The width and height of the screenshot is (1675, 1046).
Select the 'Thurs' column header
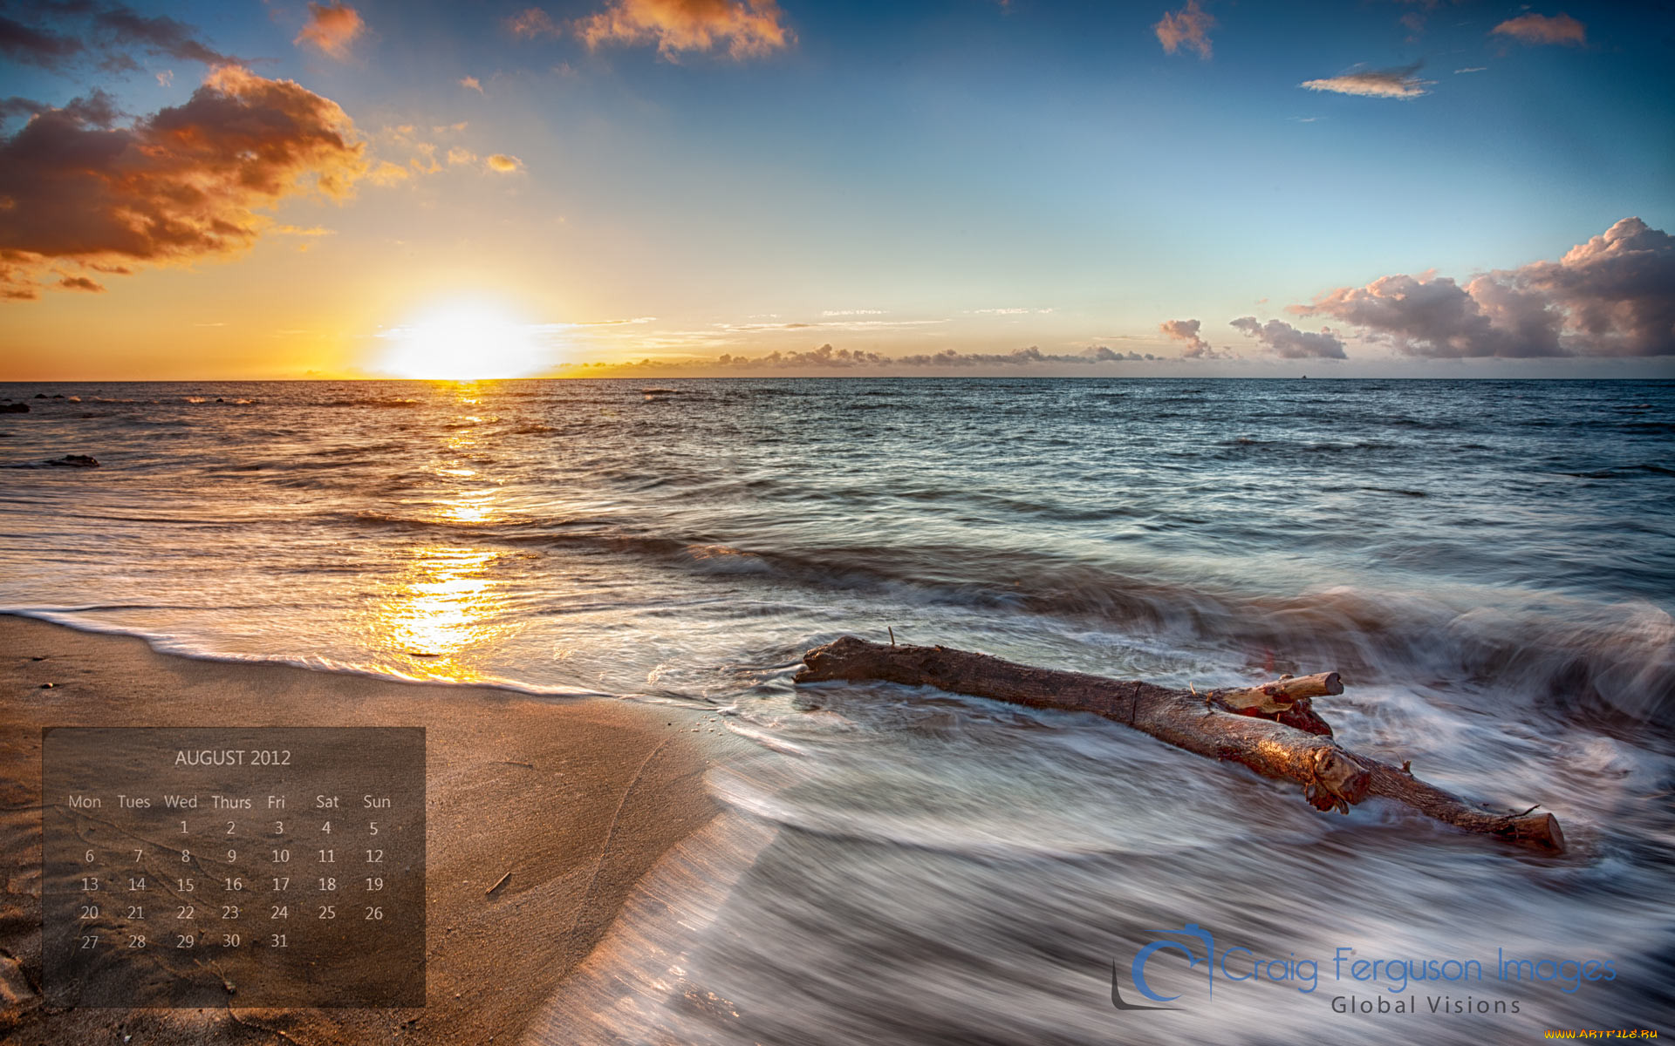coord(231,802)
